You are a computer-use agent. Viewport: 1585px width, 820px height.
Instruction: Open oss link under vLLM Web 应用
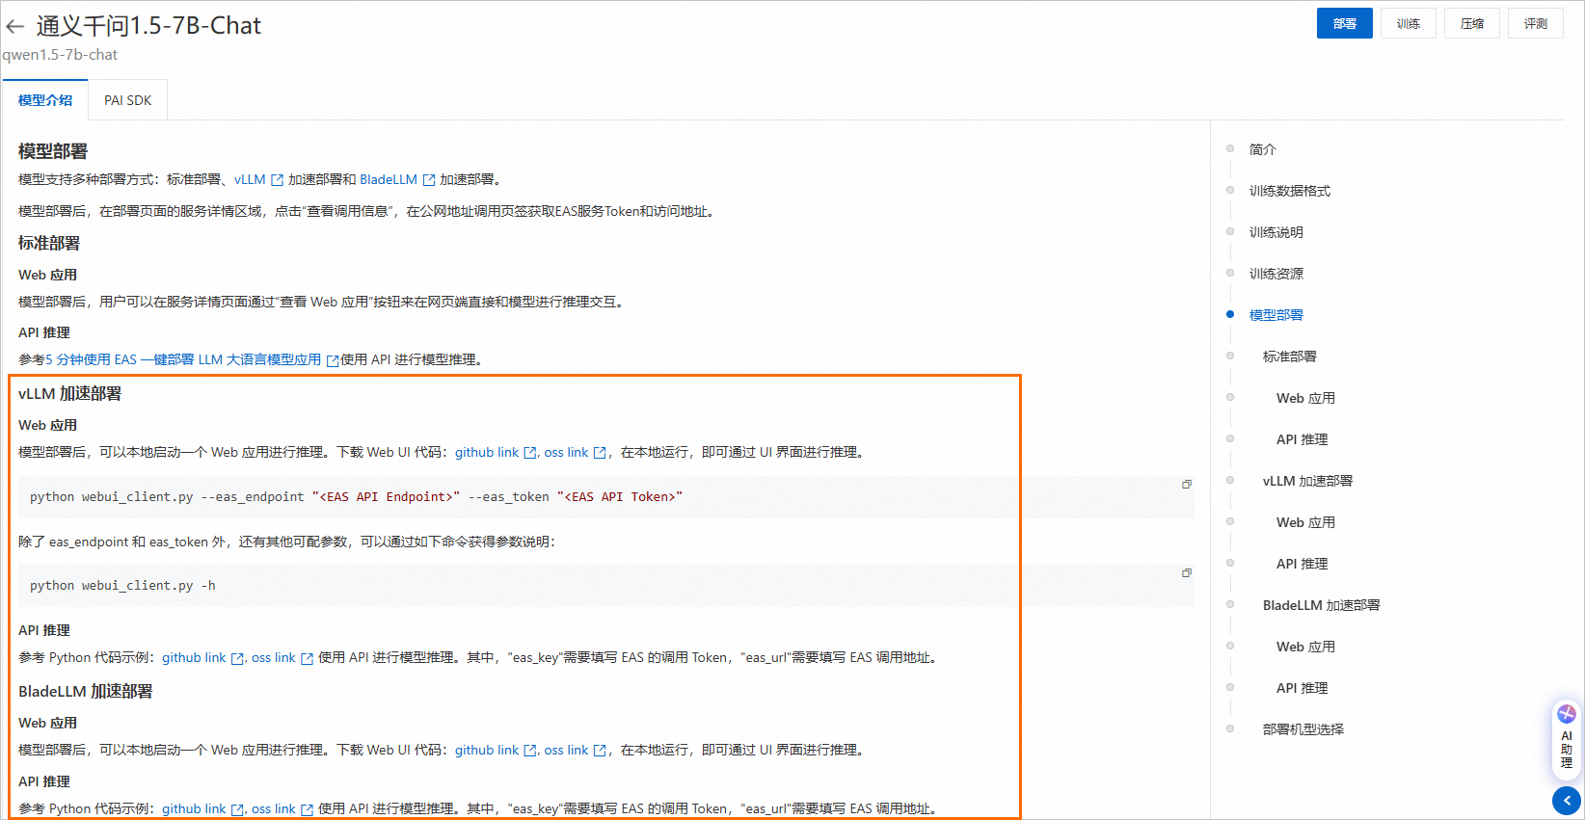click(x=566, y=452)
